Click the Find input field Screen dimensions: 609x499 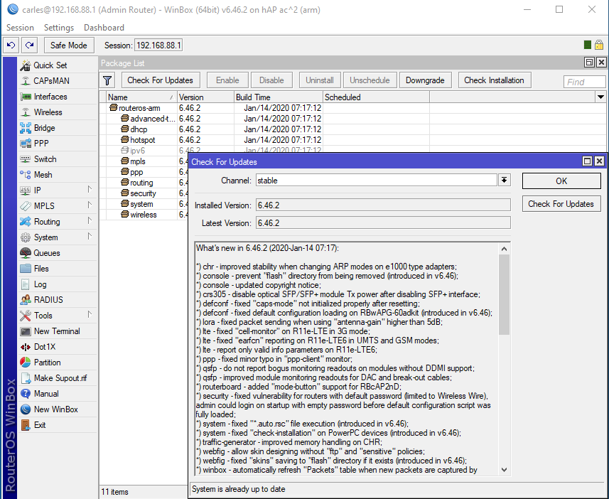pyautogui.click(x=584, y=81)
